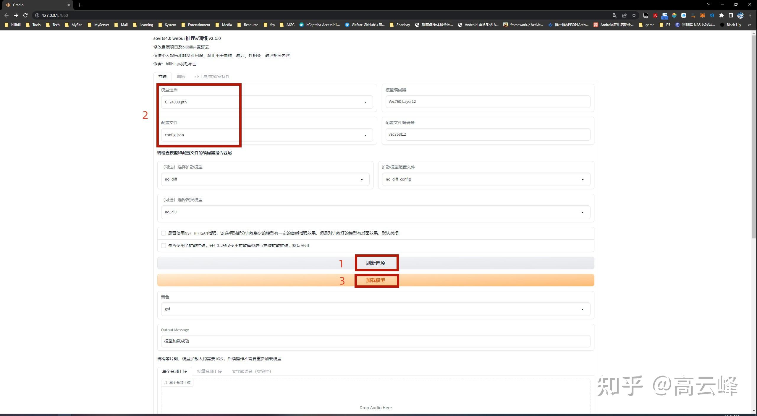
Task: Click the share page icon in address bar
Action: (x=624, y=15)
